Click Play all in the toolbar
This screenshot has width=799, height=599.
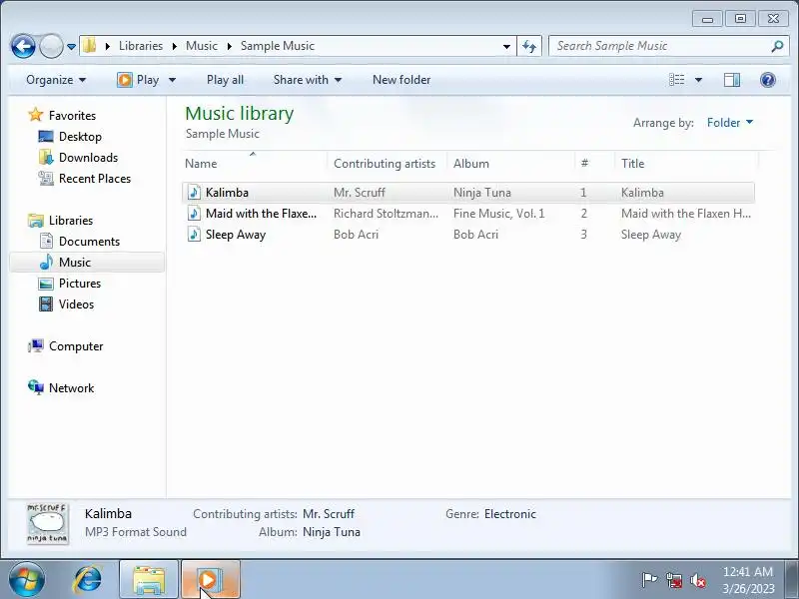225,80
